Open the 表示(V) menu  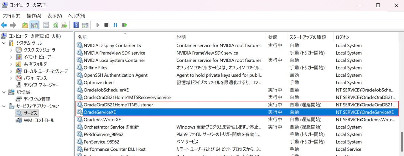click(54, 16)
